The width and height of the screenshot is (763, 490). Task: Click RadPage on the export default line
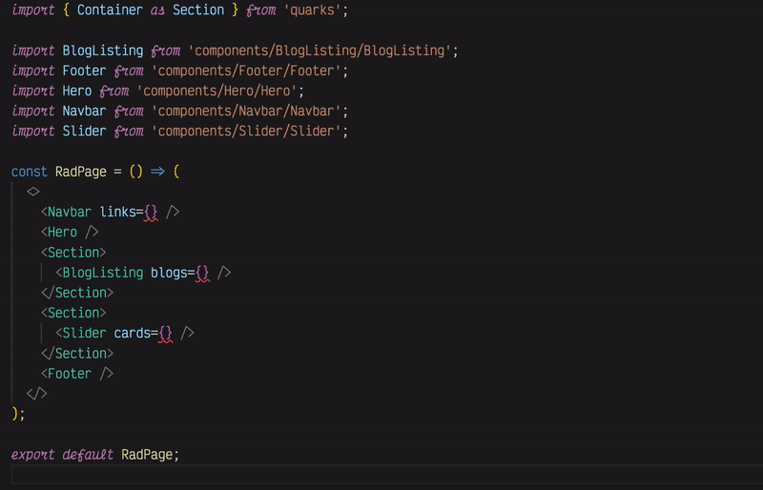pos(150,454)
